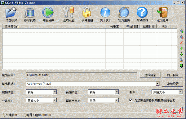The width and height of the screenshot is (186, 119).
Task: Click the 选择目录 choose folder button
Action: [x=150, y=75]
